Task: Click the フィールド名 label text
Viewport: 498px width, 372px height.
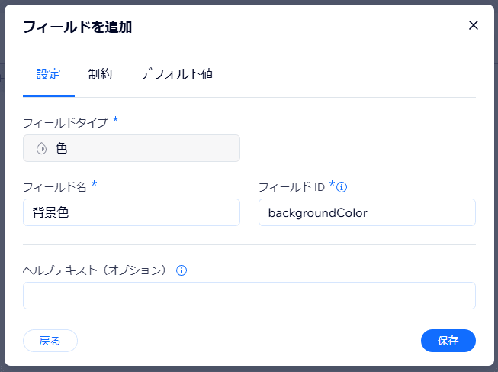Action: pyautogui.click(x=54, y=186)
